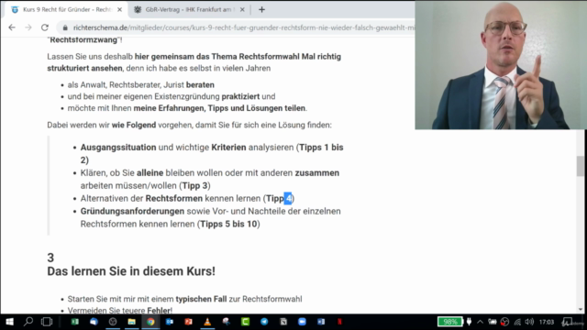The image size is (587, 330).
Task: Open File Explorer from the taskbar
Action: tap(132, 322)
